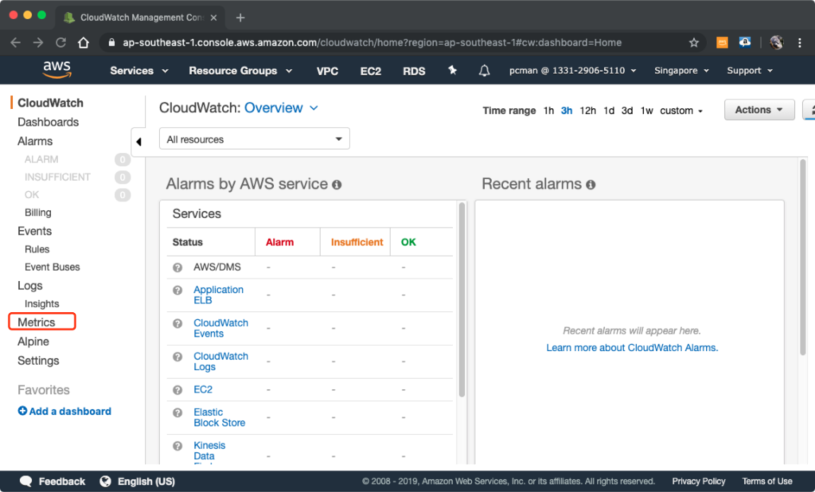Open the Actions dropdown button
Viewport: 815px width, 492px height.
(758, 110)
